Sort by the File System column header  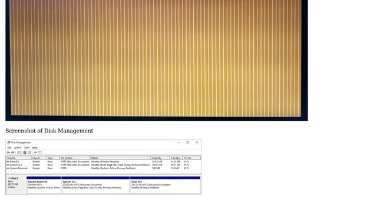pyautogui.click(x=75, y=158)
